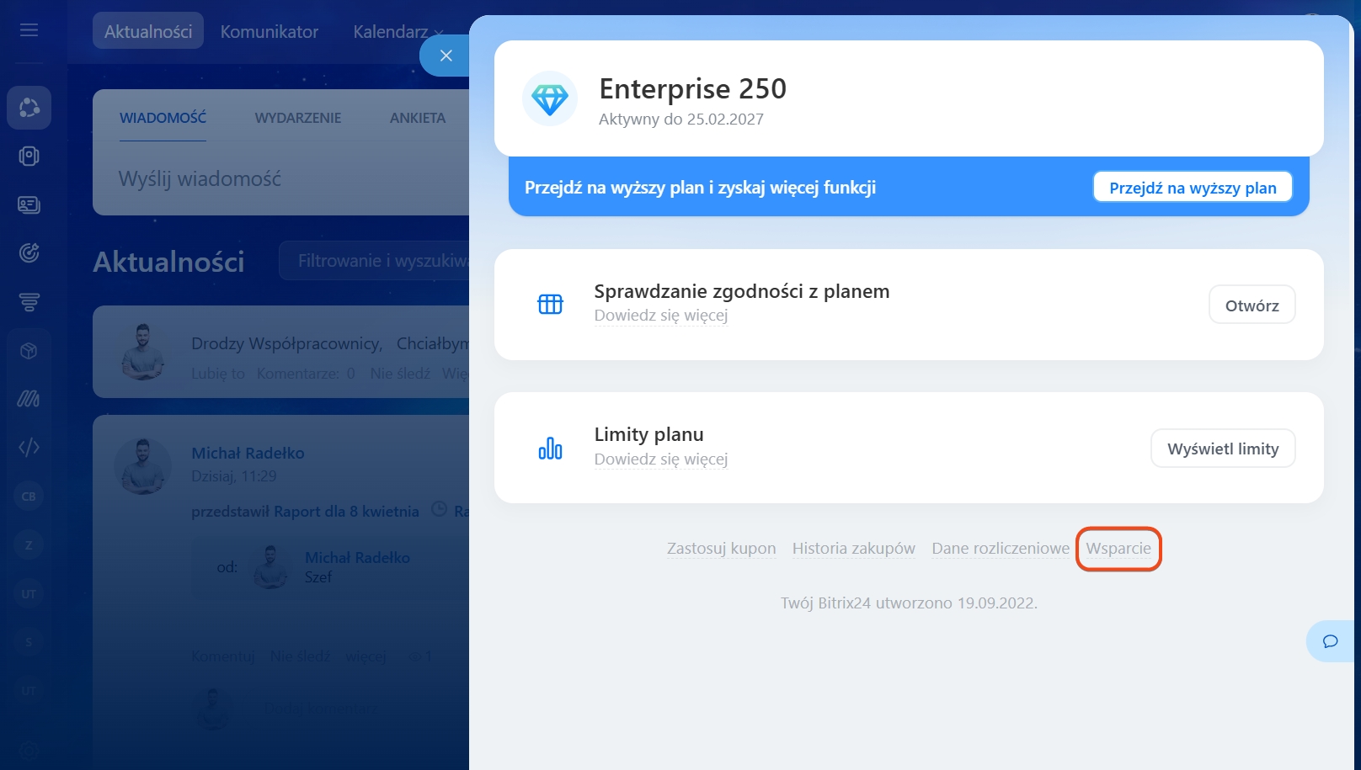Click the grid icon beside Sprawdzanie zgodności z planem

(550, 304)
